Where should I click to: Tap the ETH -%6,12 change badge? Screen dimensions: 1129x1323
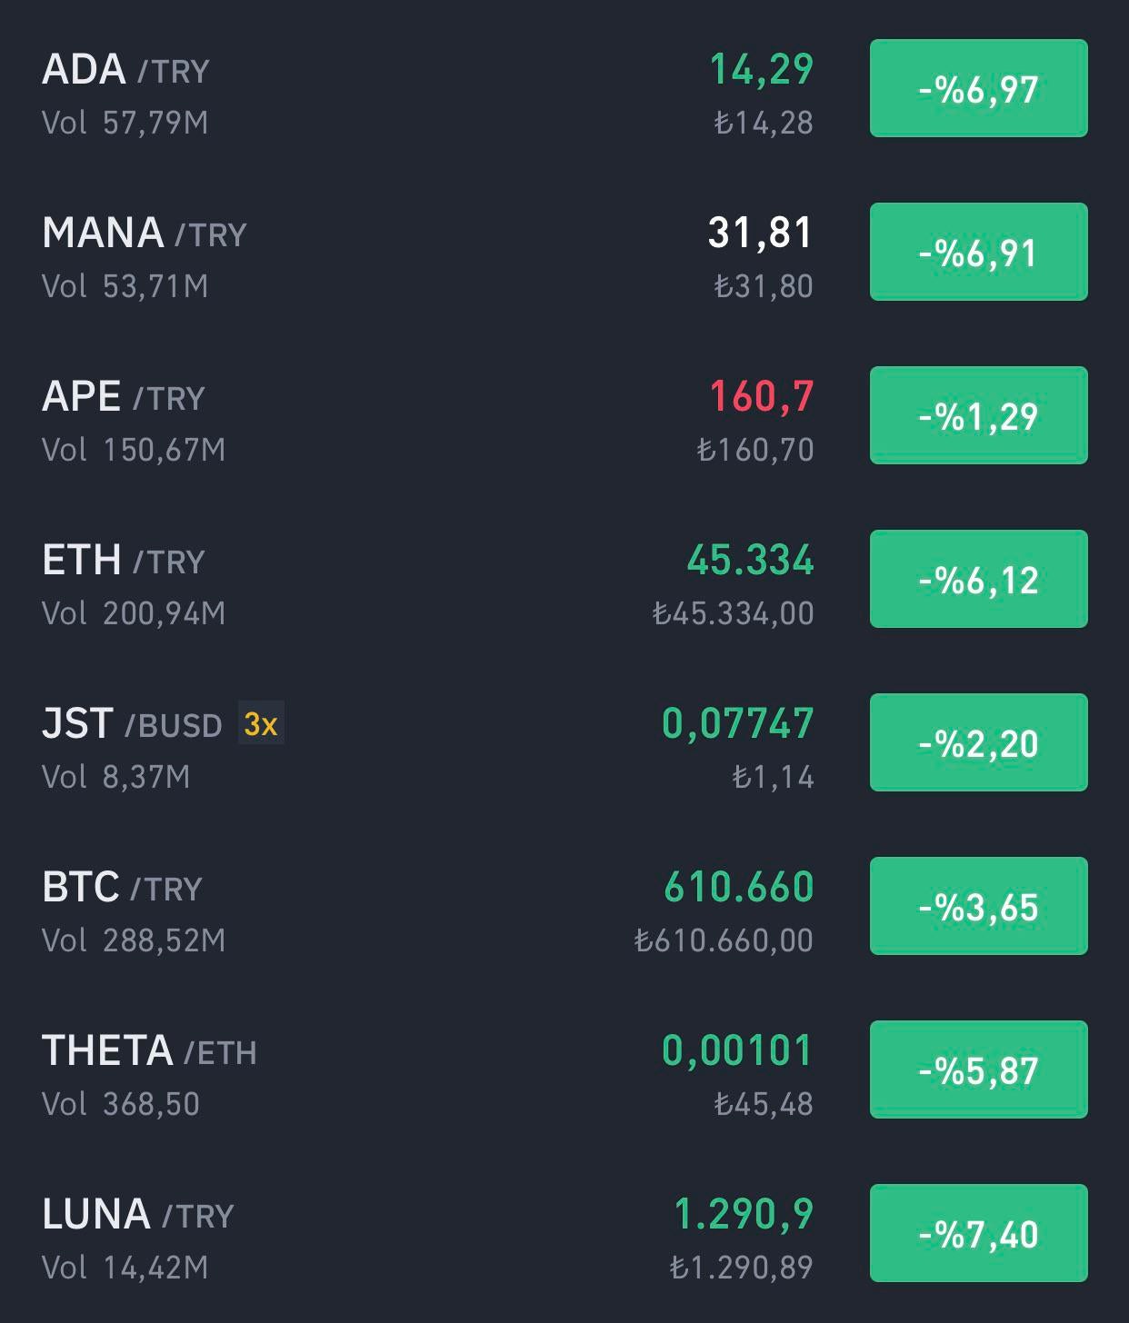pos(979,579)
